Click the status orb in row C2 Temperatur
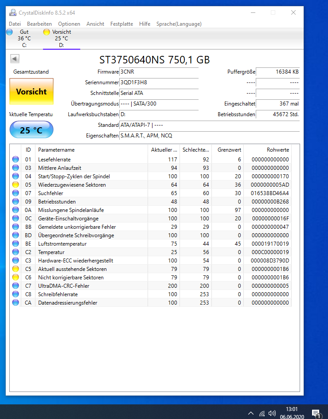The width and height of the screenshot is (328, 419). 16,252
